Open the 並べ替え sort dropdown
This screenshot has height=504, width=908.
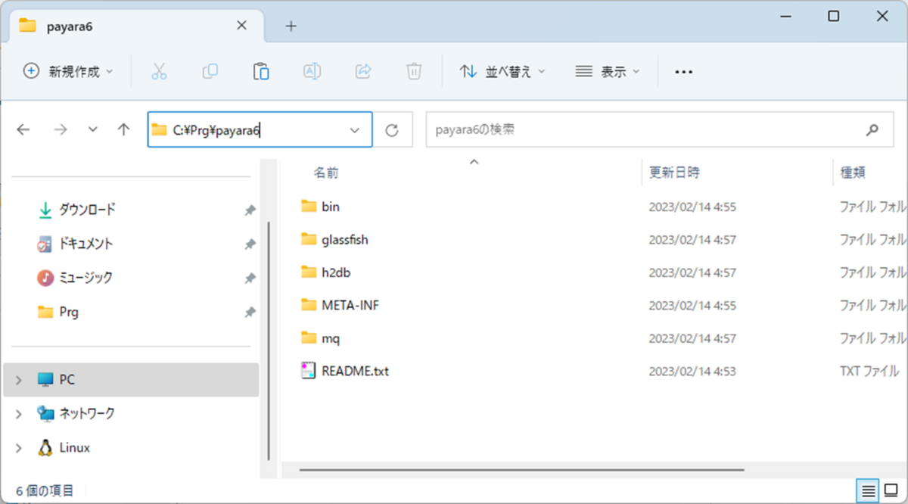502,71
